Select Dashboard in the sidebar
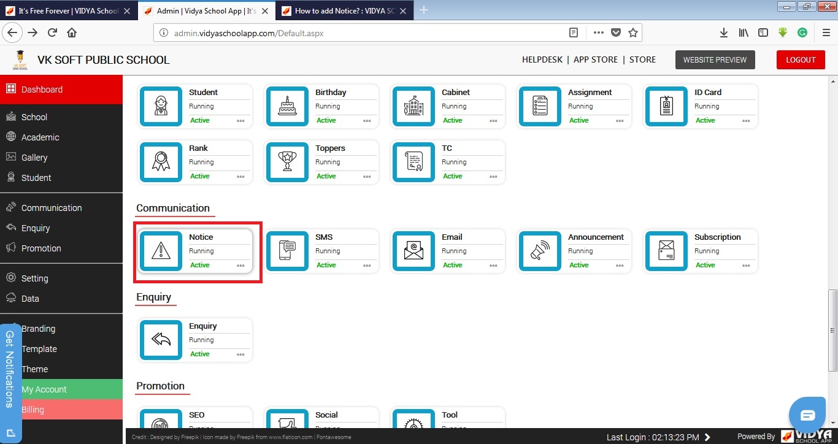 pos(61,90)
